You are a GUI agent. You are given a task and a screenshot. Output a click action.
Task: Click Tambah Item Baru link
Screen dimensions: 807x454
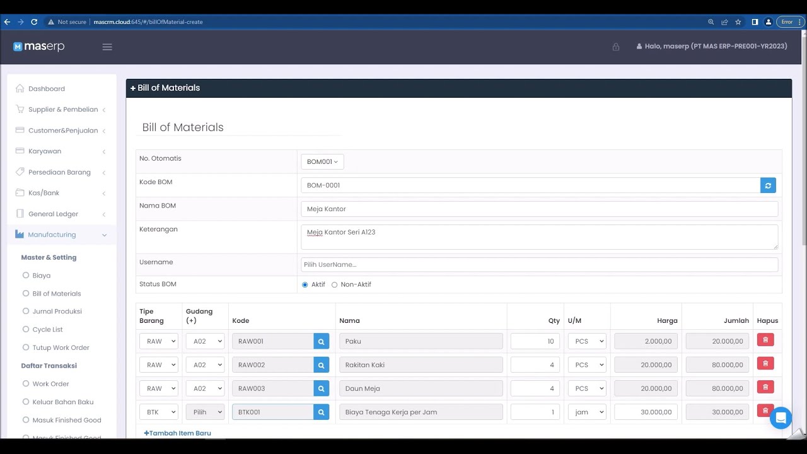(177, 433)
